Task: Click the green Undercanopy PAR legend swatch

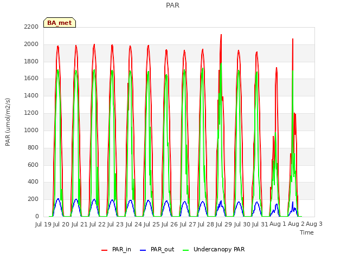Action: click(186, 250)
